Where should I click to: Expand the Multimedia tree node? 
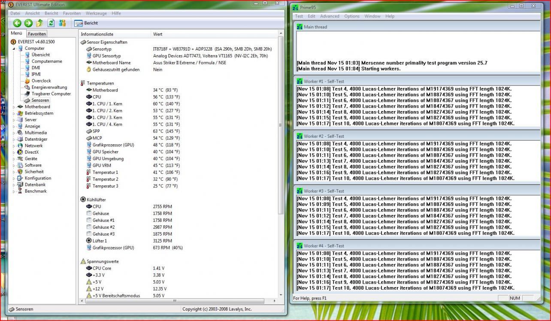[14, 133]
